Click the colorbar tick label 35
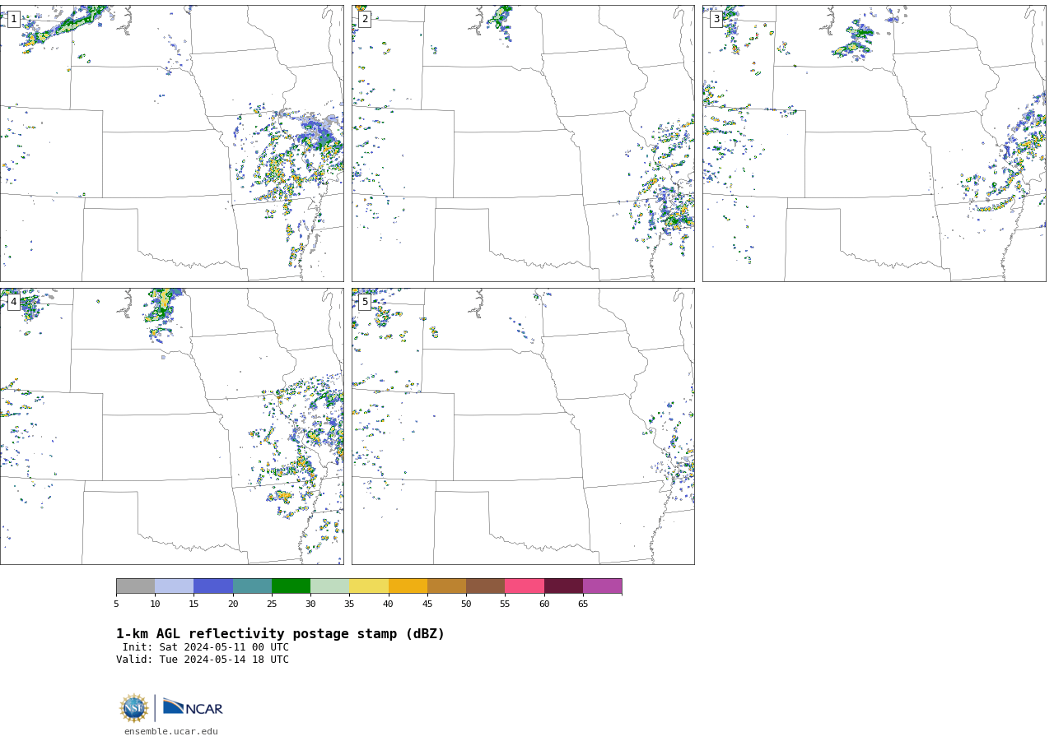The width and height of the screenshot is (1054, 741). pos(349,604)
